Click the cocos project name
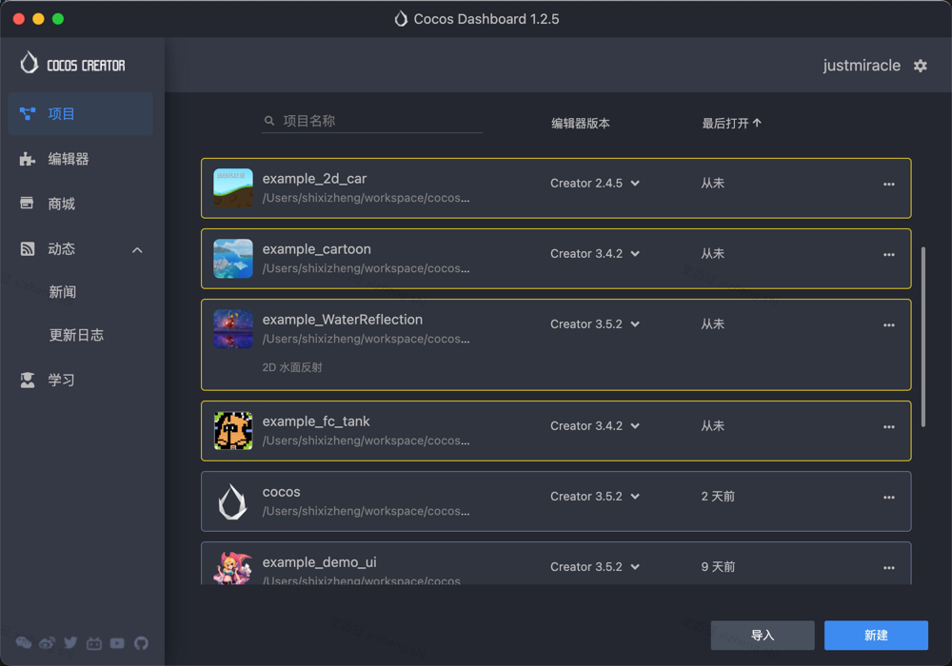Screen dimensions: 952x666 coord(281,492)
